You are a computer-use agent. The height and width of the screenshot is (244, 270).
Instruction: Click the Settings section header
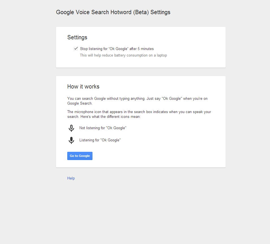point(77,37)
